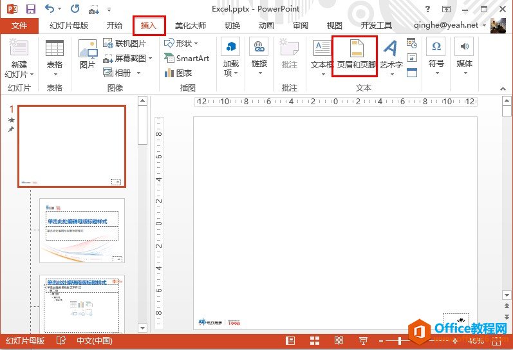Select the slide number placeholder <#>

coord(456,320)
